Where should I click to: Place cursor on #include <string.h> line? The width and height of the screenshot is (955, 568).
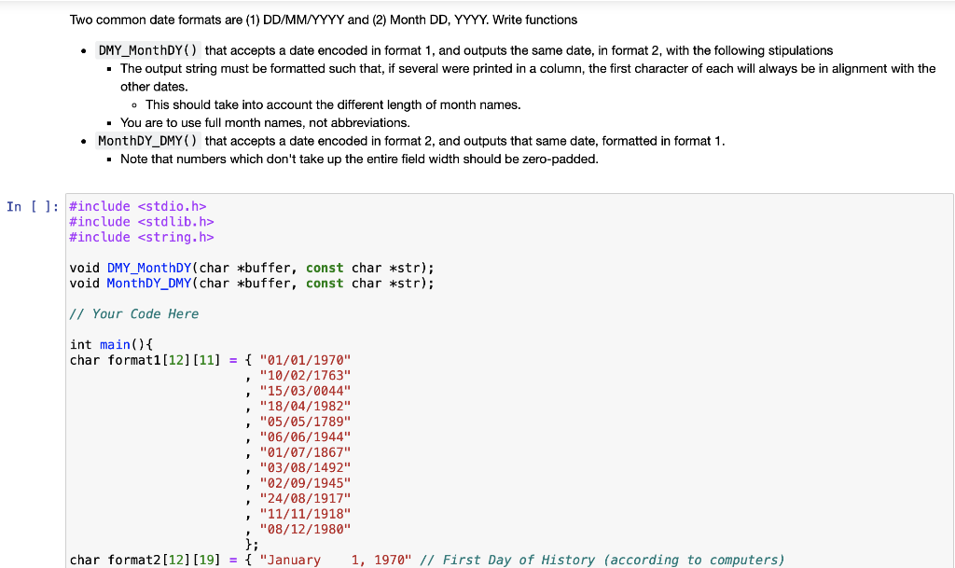tap(142, 237)
